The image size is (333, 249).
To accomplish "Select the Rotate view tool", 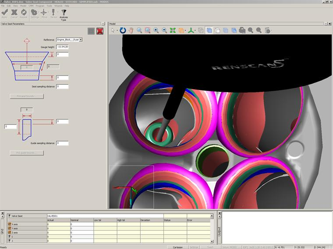I will (123, 30).
